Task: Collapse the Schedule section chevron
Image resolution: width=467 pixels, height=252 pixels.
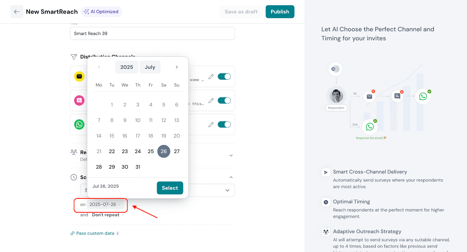Action: pos(231,177)
